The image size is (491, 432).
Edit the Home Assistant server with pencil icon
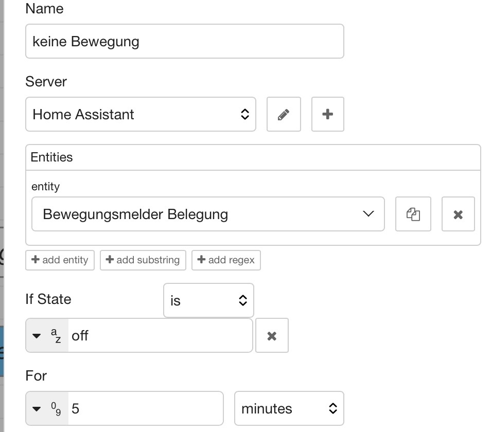284,114
